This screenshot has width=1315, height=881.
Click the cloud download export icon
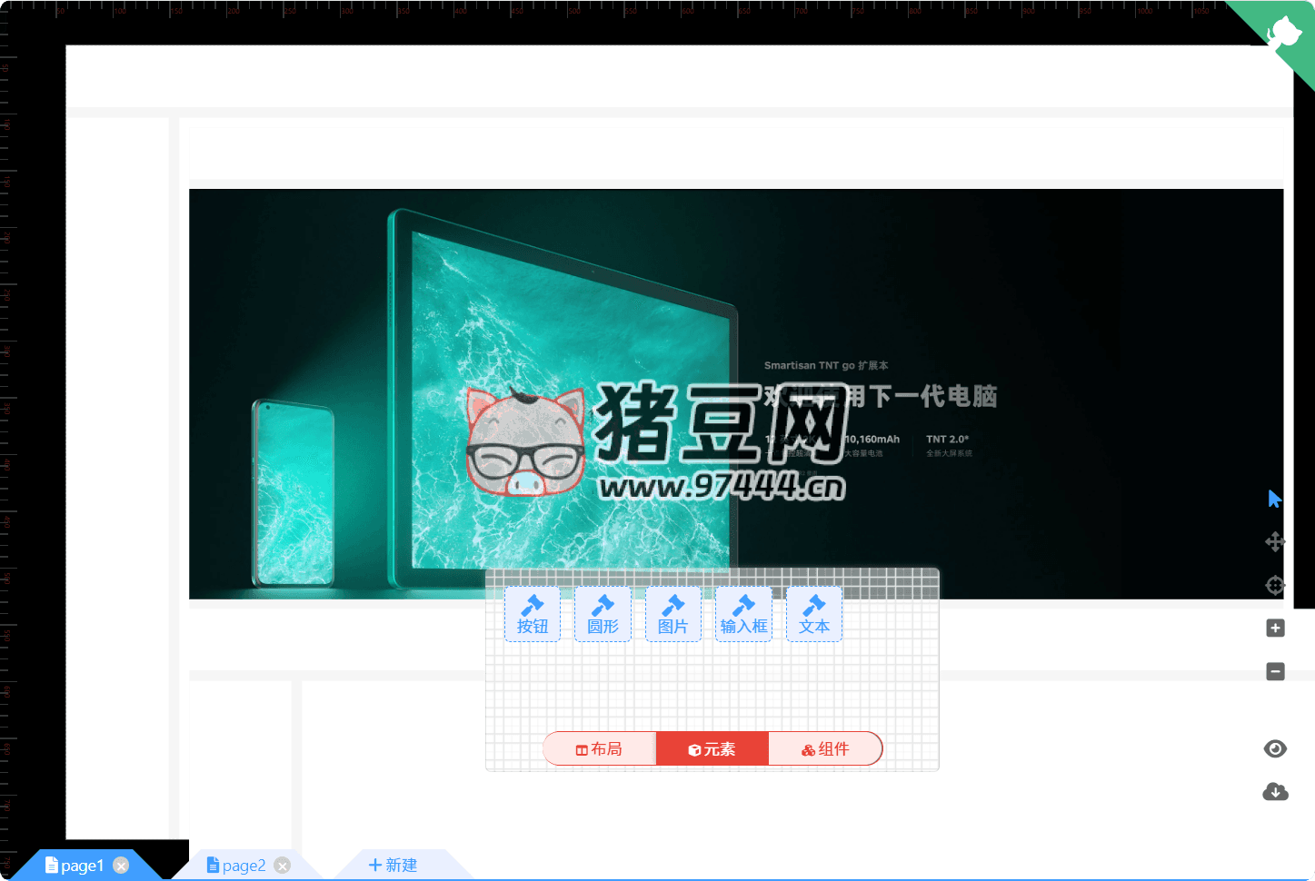click(x=1275, y=791)
